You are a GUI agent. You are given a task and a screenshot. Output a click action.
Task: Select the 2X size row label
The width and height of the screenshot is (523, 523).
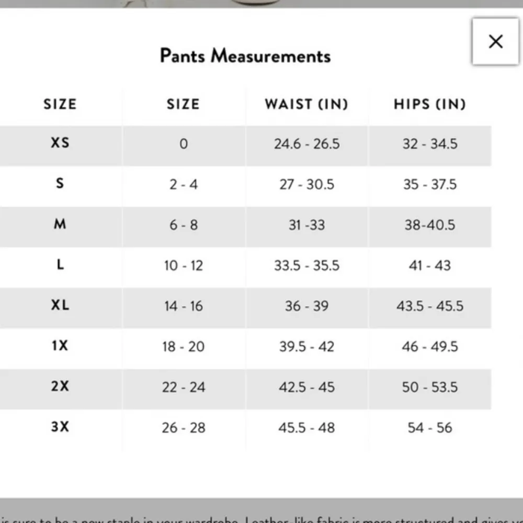pos(60,386)
